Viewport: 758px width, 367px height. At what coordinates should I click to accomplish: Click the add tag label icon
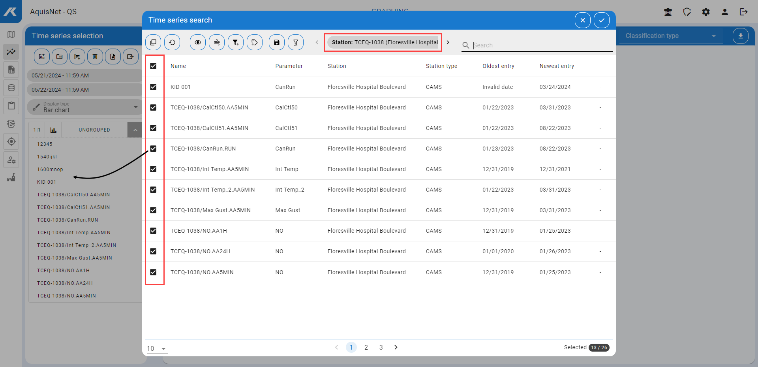click(x=255, y=42)
